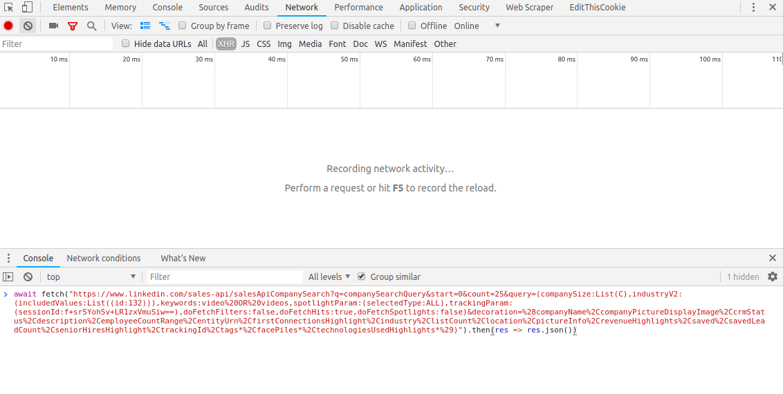Image resolution: width=783 pixels, height=394 pixels.
Task: Go to the Console main tab
Action: tap(167, 8)
